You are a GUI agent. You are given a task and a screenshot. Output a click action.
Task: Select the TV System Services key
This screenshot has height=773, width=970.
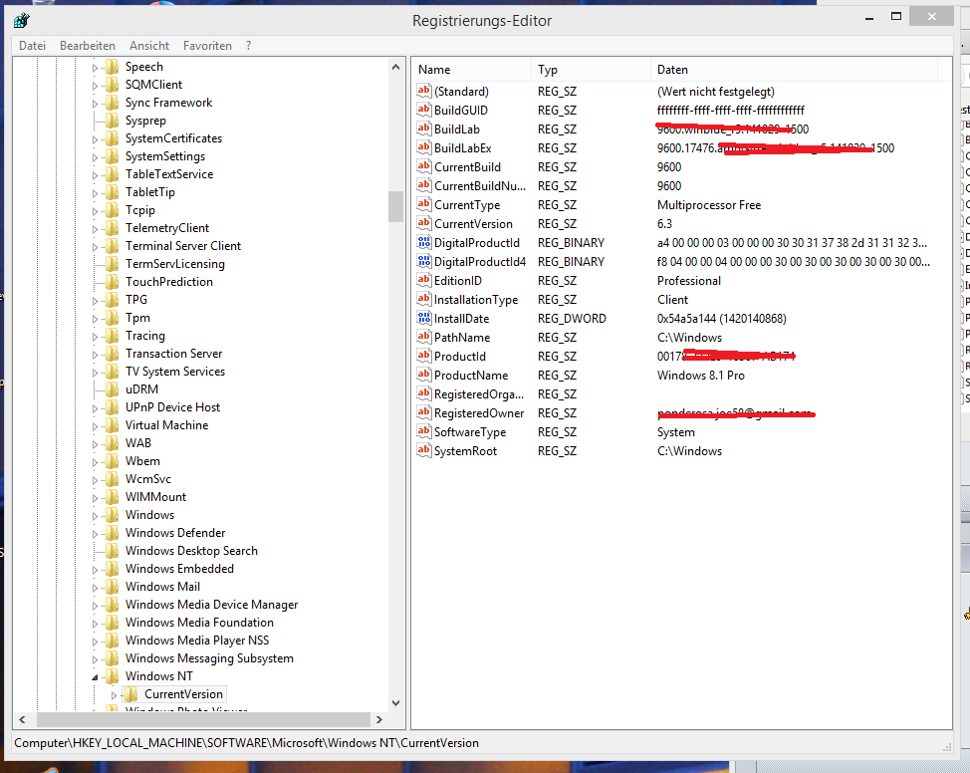(x=175, y=372)
